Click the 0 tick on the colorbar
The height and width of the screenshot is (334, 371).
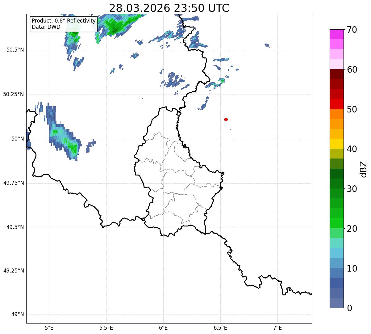pyautogui.click(x=349, y=308)
